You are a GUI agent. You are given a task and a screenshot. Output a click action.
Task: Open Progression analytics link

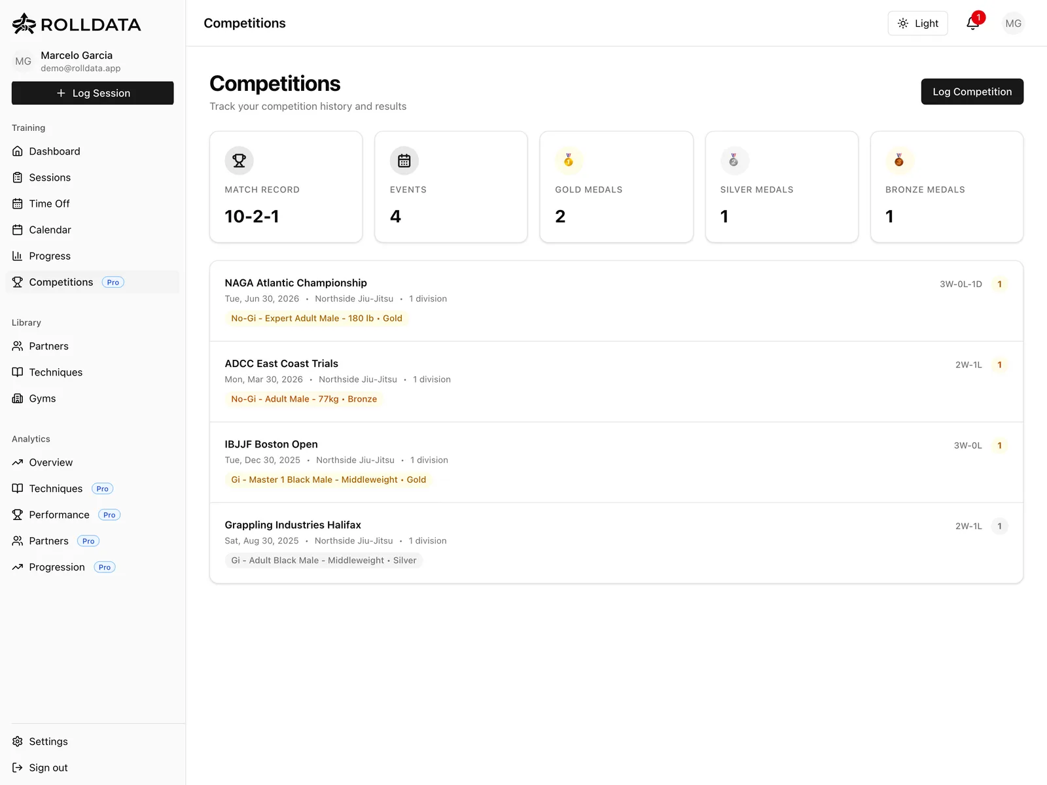point(92,567)
